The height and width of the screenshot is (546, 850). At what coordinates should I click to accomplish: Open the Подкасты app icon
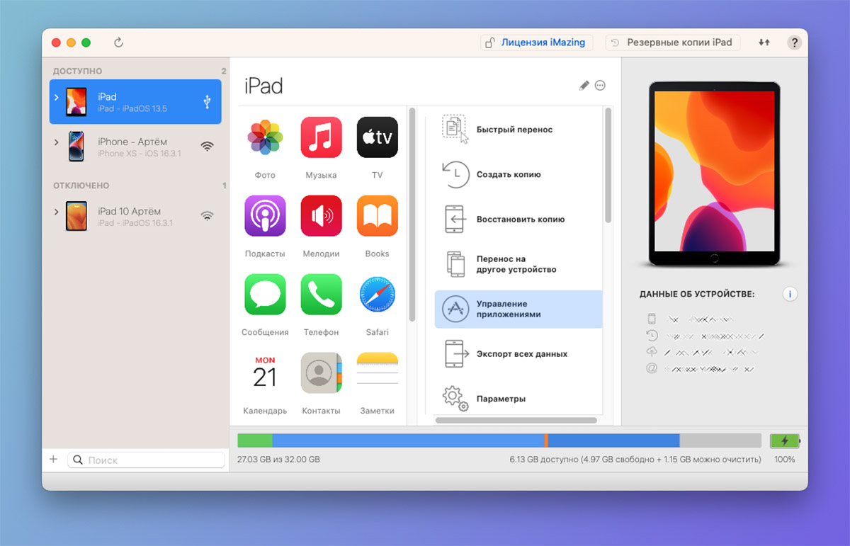pyautogui.click(x=265, y=215)
